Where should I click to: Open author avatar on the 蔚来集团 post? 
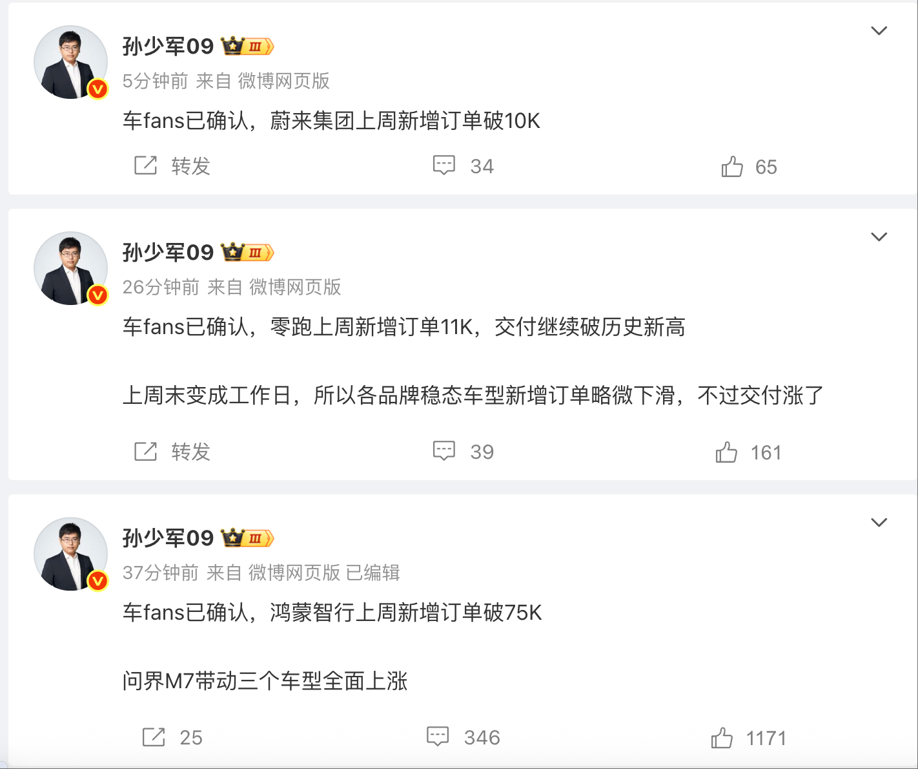[70, 62]
